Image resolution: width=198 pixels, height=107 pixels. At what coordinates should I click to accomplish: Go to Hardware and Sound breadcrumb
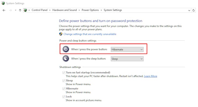pos(64,10)
